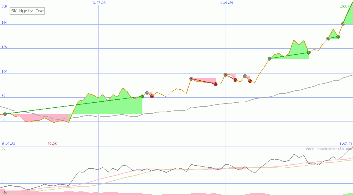Click the green buy marker near price 80
Viewport: 353px width, 195px height.
(142, 96)
